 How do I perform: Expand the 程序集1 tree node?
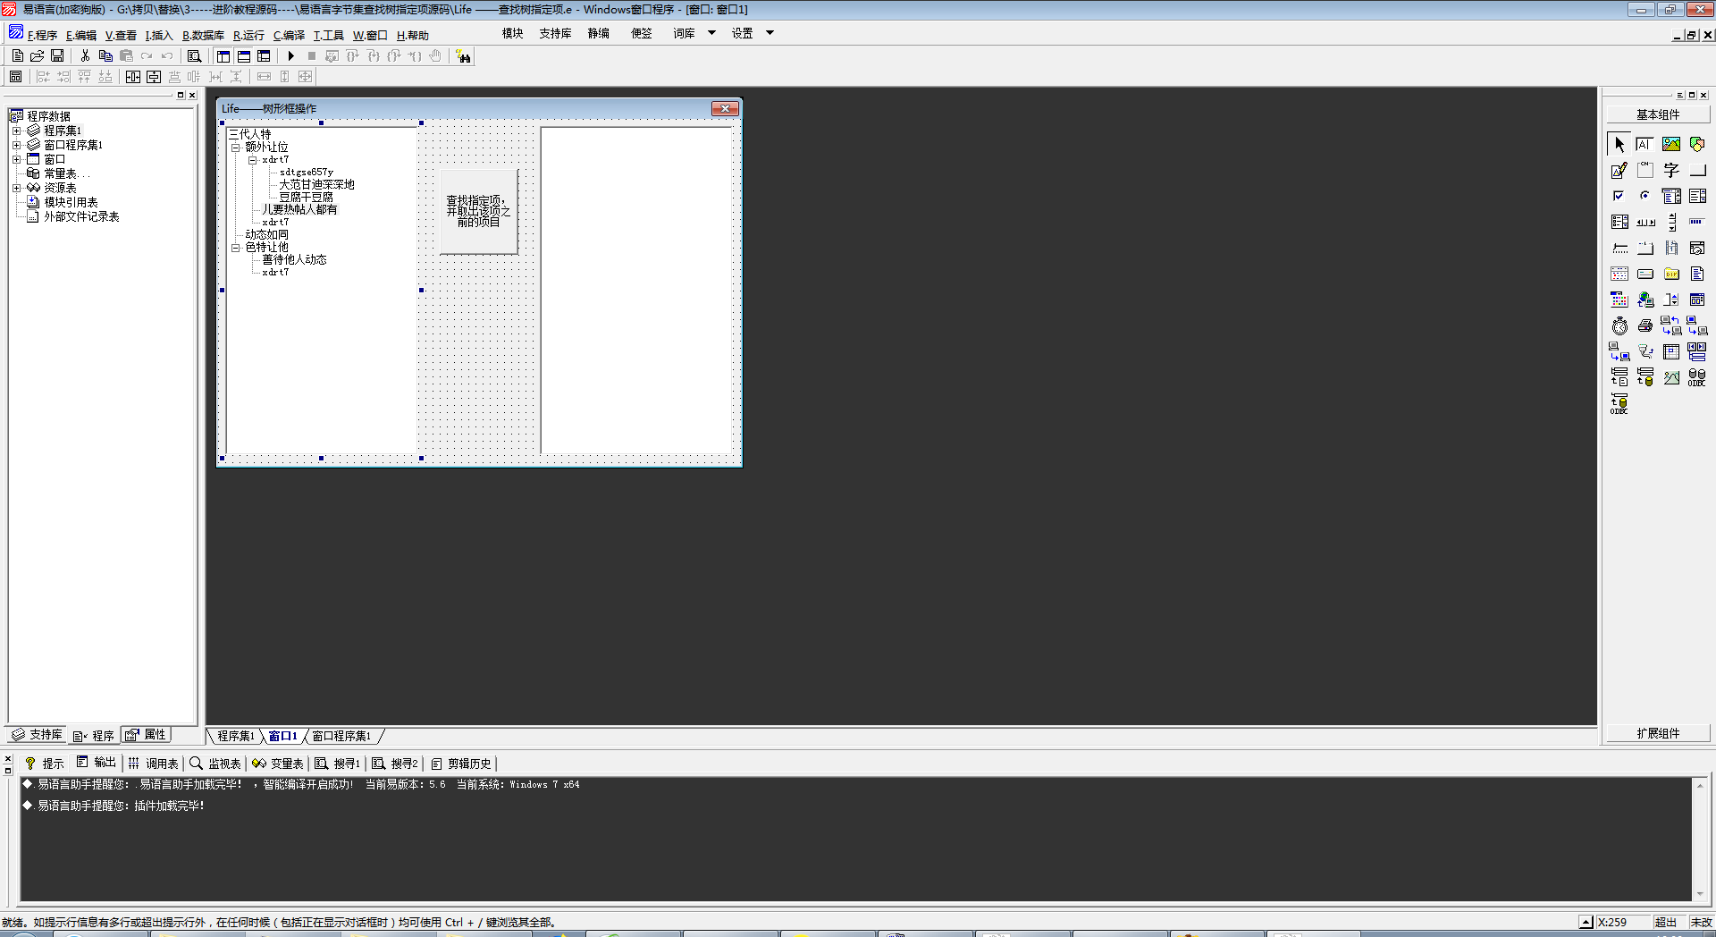(x=16, y=131)
